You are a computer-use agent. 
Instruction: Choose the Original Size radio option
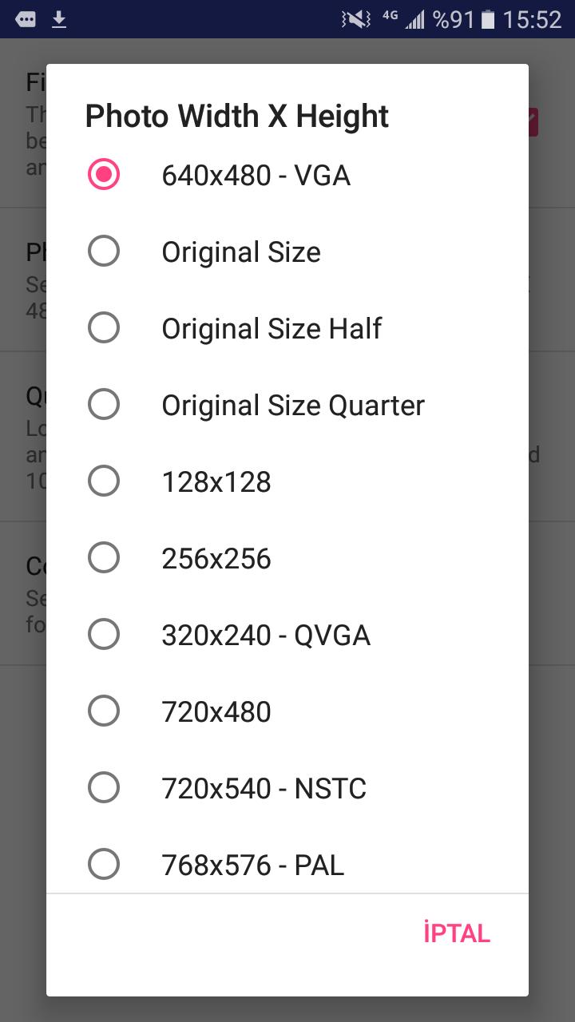104,252
